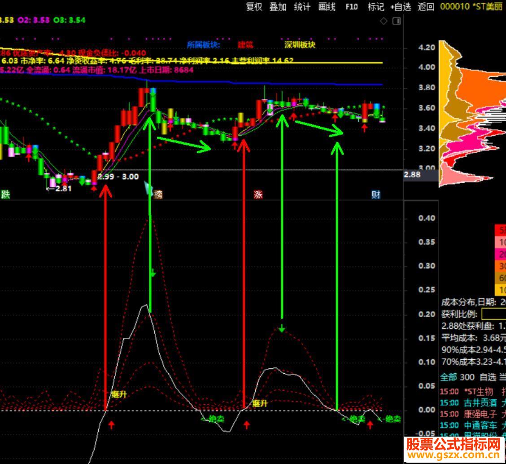Click the 获利比例 progress bar

tap(494, 314)
